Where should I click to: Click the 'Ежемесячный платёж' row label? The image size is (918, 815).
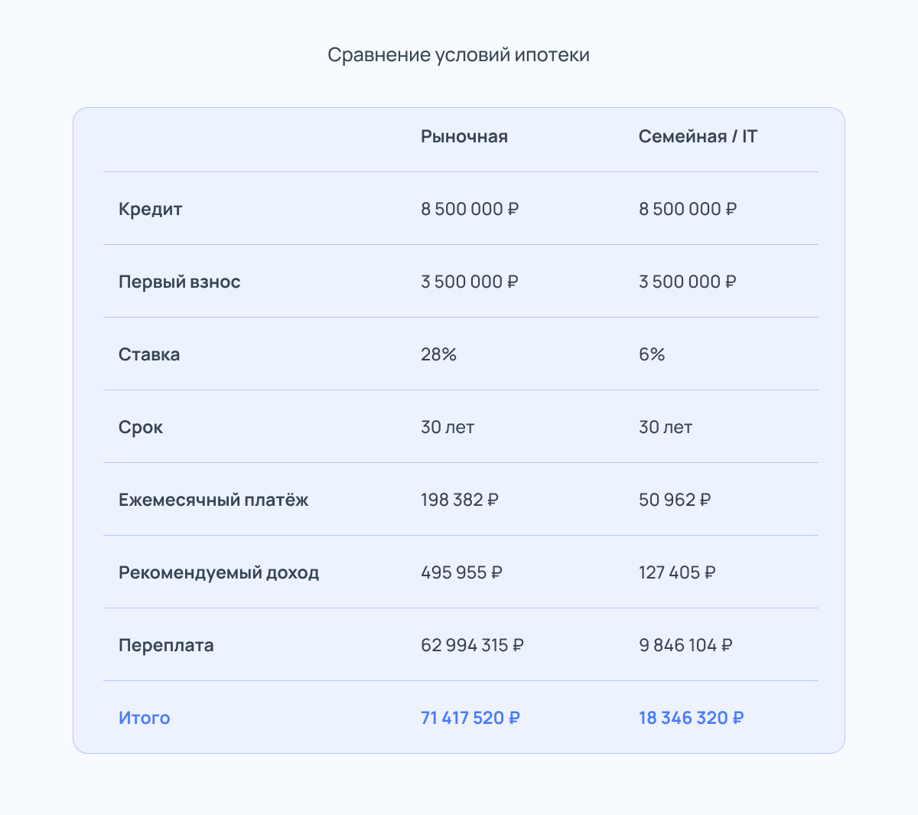[213, 500]
